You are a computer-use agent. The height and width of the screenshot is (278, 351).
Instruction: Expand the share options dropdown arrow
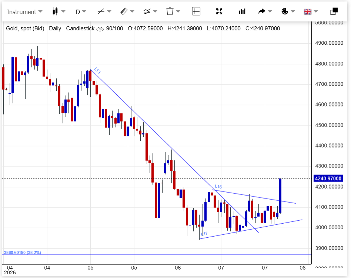[x=270, y=11]
